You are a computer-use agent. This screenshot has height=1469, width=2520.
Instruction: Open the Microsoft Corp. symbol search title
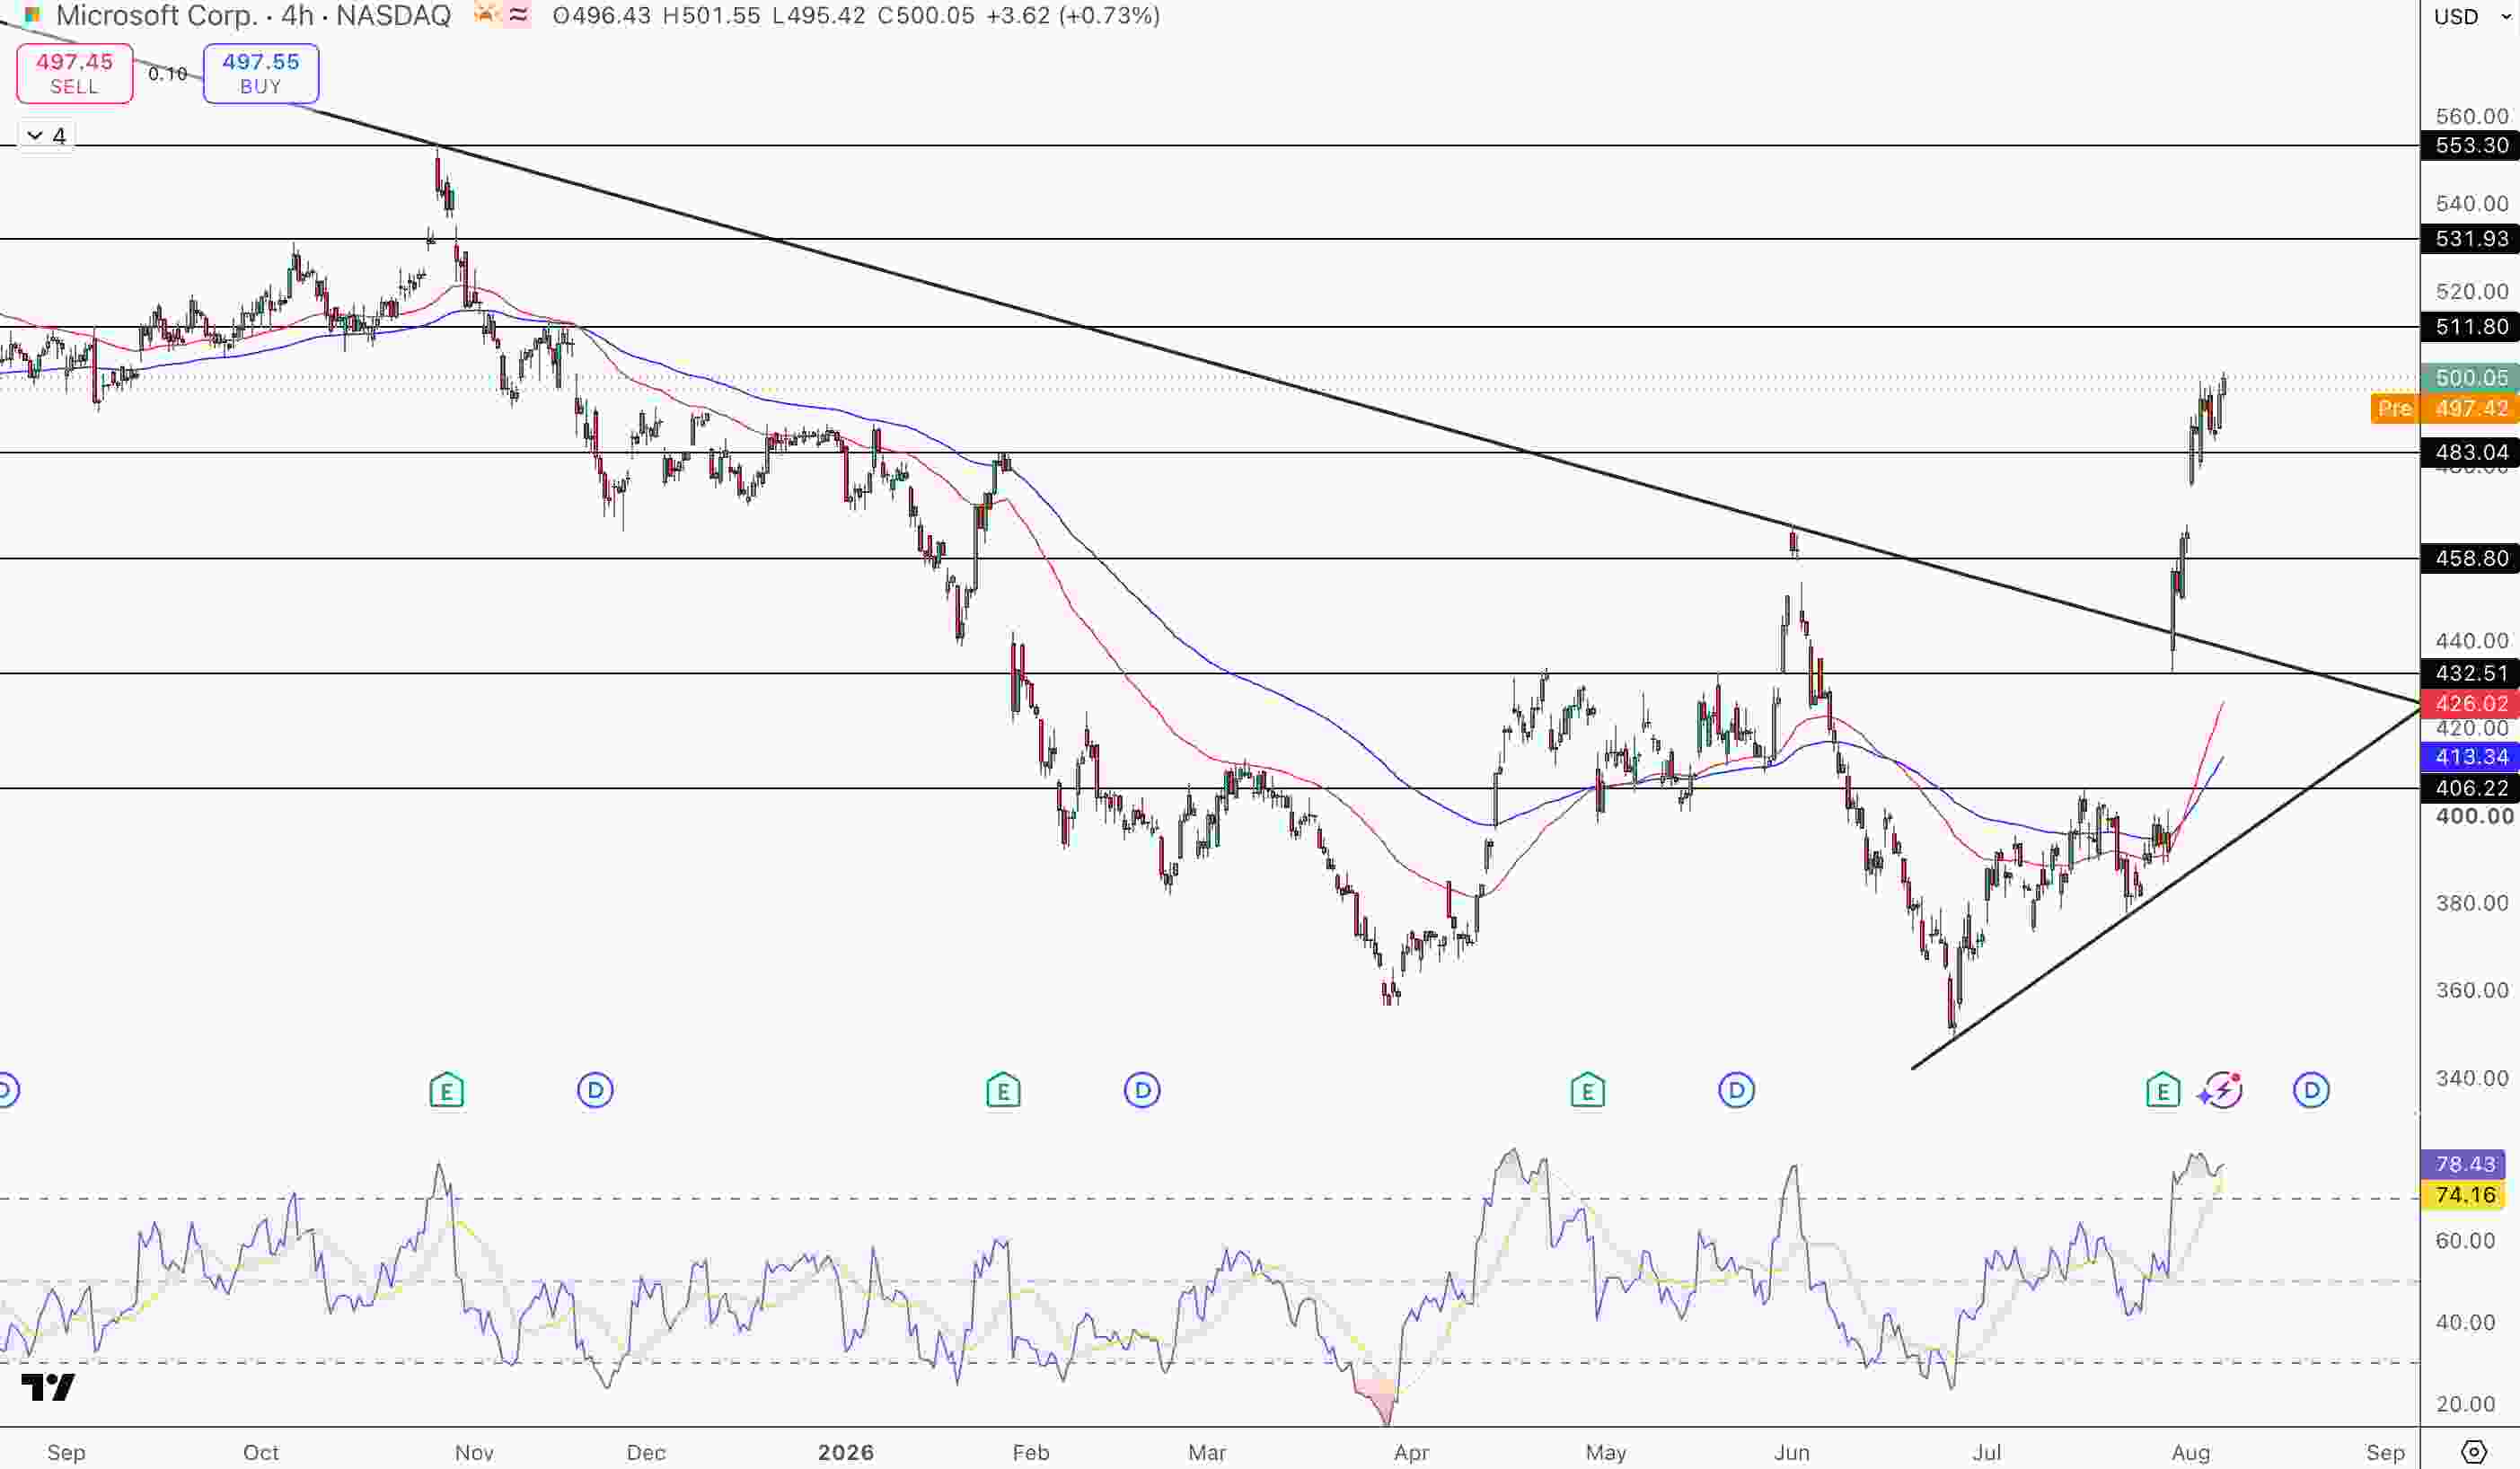[254, 15]
